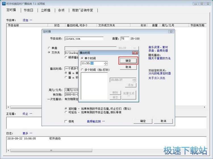Image resolution: width=213 pixels, height=159 pixels.
Task: Click the disabled 10:09:27 time field
Action: [121, 80]
